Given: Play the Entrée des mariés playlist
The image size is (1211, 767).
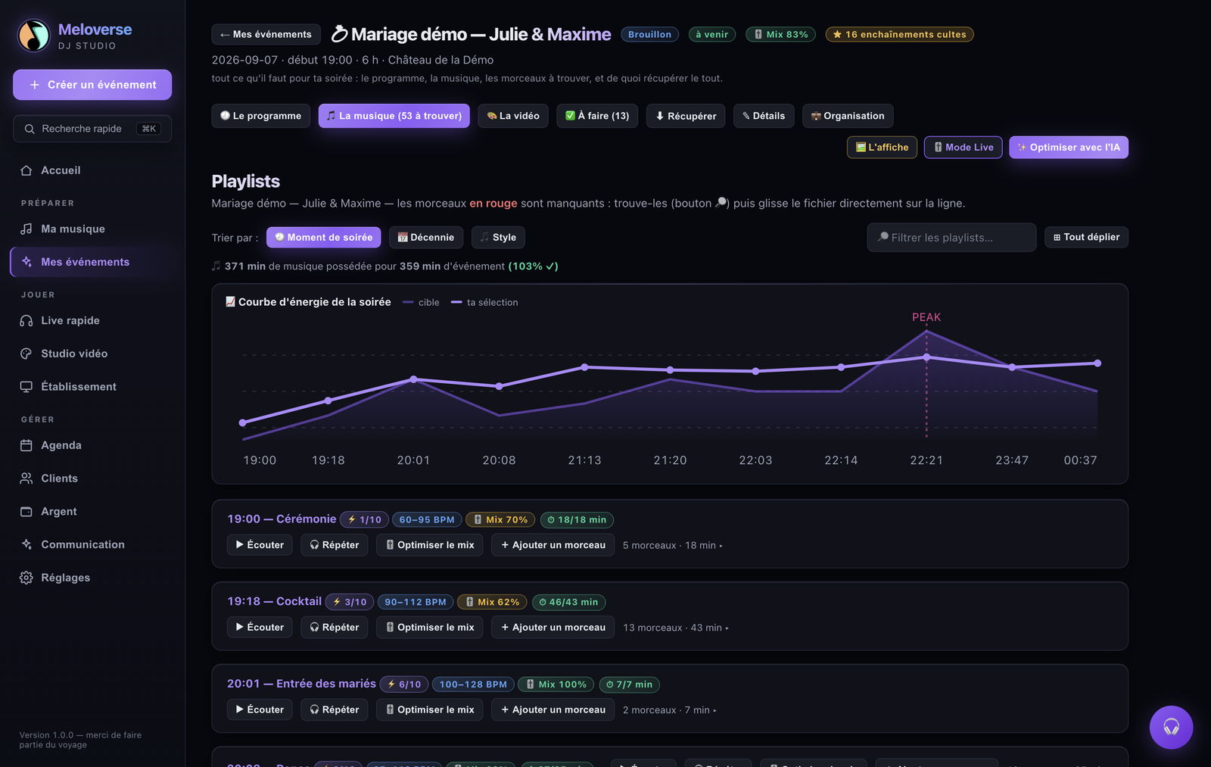Looking at the screenshot, I should (260, 710).
